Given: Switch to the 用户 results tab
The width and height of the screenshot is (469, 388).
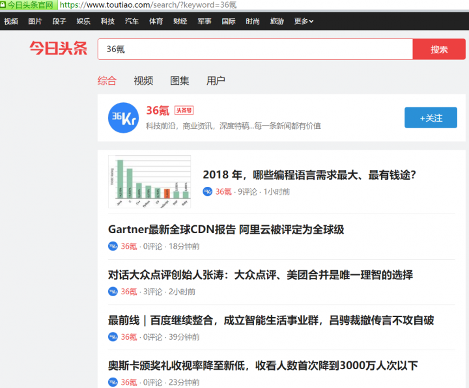Looking at the screenshot, I should 216,81.
